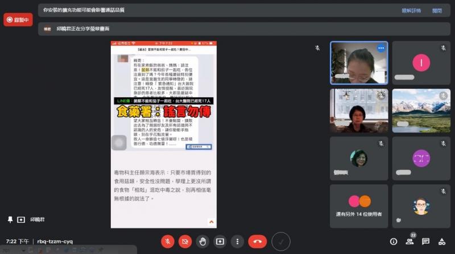
Task: Open blue options menu on highlighted participant tile
Action: pyautogui.click(x=380, y=48)
